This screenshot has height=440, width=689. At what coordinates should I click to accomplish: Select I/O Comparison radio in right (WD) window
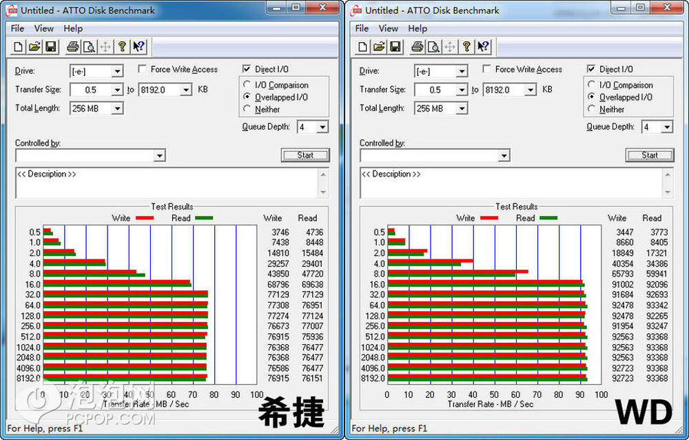point(591,84)
